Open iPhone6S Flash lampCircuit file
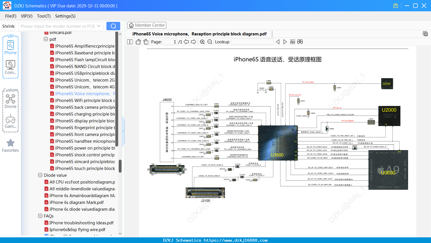This screenshot has width=431, height=243. pos(85,60)
